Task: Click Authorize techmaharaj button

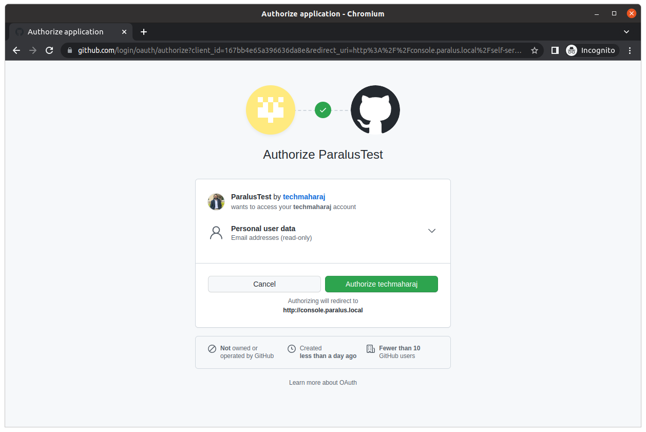Action: pos(382,284)
